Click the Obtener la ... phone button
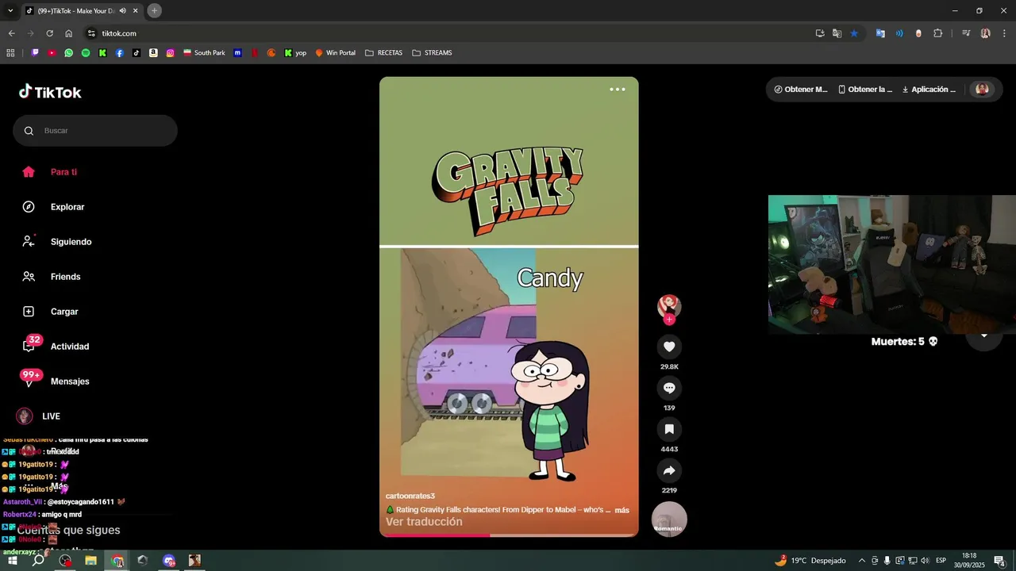1016x571 pixels. [865, 90]
